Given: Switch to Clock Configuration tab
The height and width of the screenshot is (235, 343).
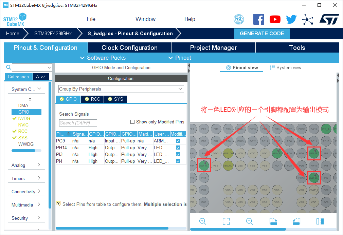Looking at the screenshot, I should pyautogui.click(x=129, y=48).
